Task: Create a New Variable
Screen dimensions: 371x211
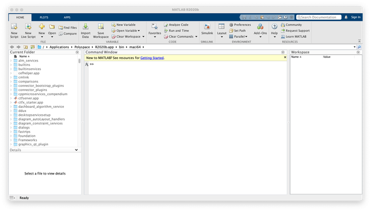Action: point(123,24)
